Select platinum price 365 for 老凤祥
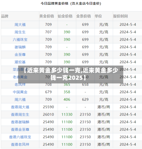Screen dimensions: 142x149 point(67,85)
